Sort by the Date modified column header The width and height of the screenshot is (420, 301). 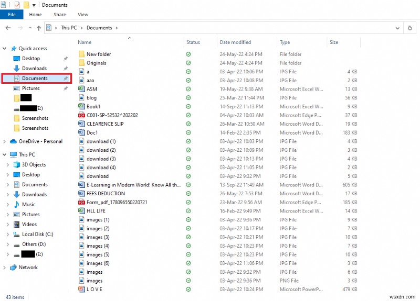click(235, 42)
